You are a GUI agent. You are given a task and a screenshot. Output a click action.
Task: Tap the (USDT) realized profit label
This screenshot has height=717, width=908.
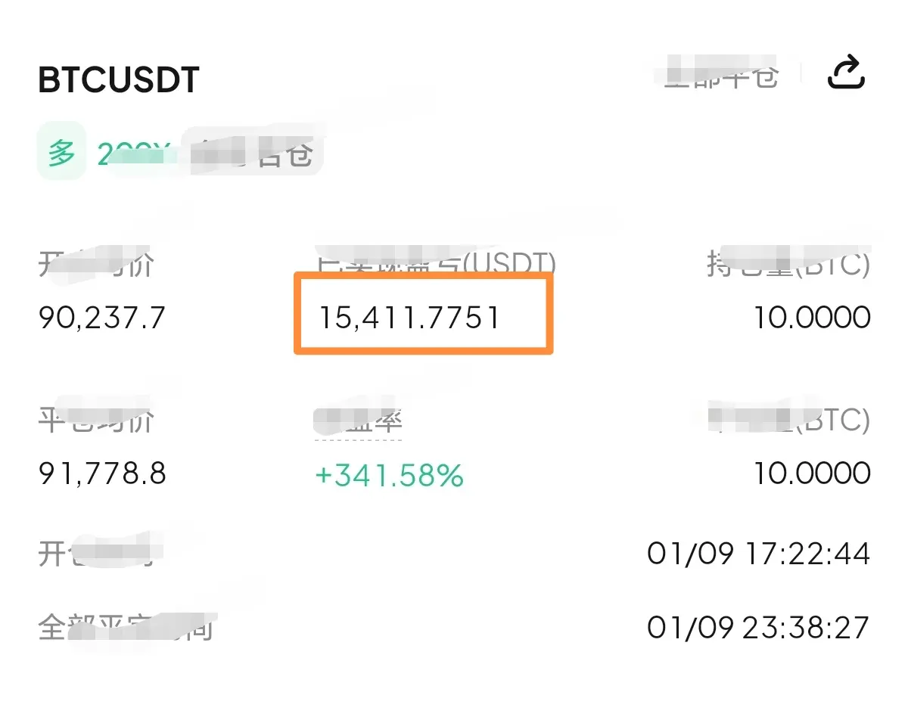point(435,264)
